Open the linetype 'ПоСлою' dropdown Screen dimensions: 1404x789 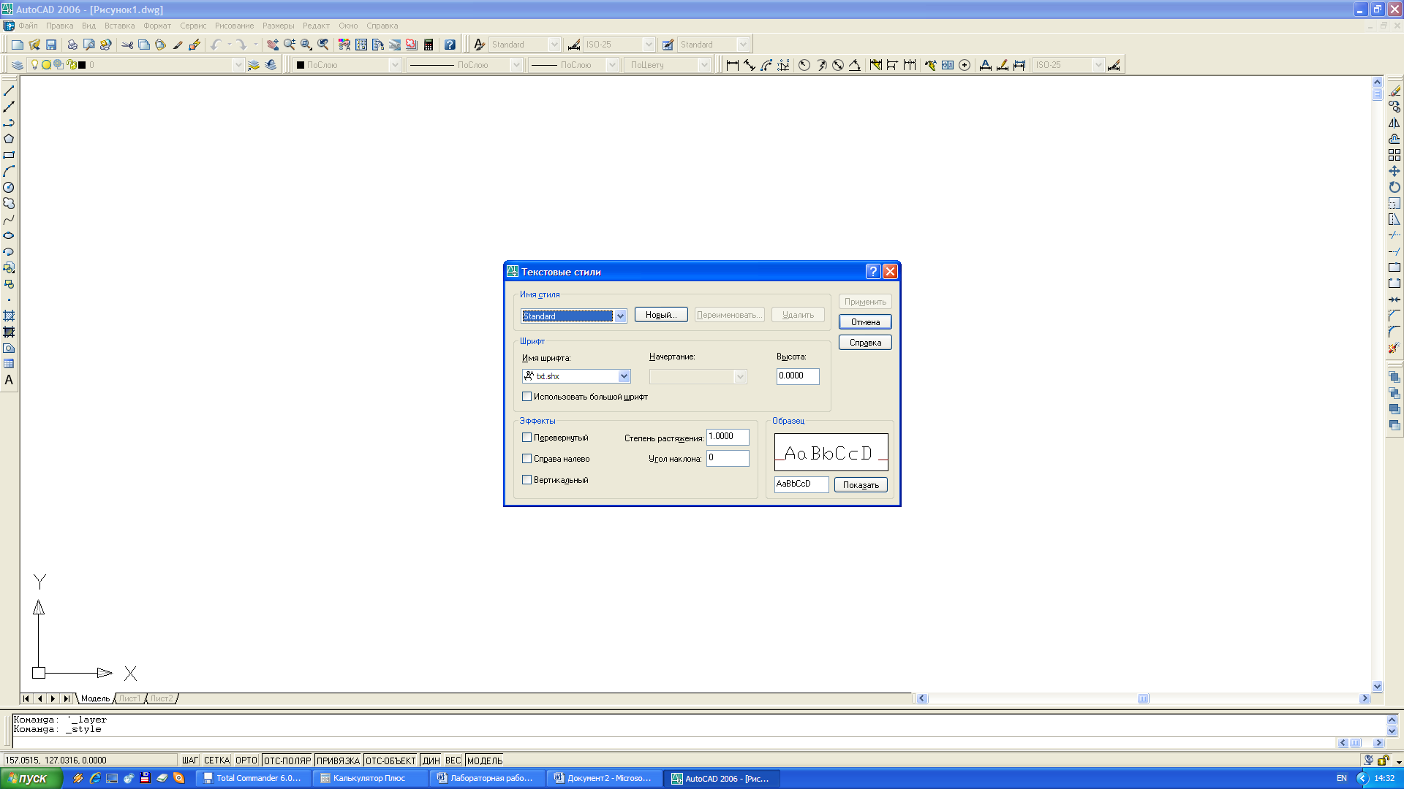(x=516, y=65)
